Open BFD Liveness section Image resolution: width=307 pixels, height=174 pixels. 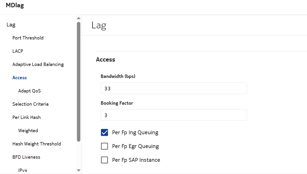tap(26, 157)
